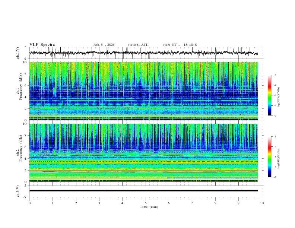Viewport: 295px width, 228px height.
Task: Click the "-3" tick on the upper colorbar
Action: pyautogui.click(x=275, y=75)
